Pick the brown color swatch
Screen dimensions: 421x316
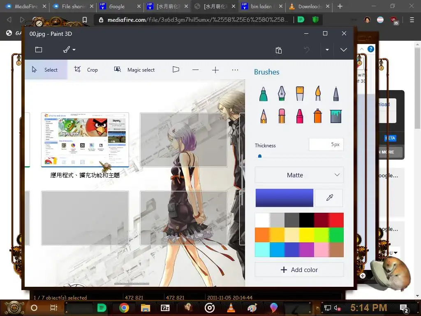click(x=336, y=250)
